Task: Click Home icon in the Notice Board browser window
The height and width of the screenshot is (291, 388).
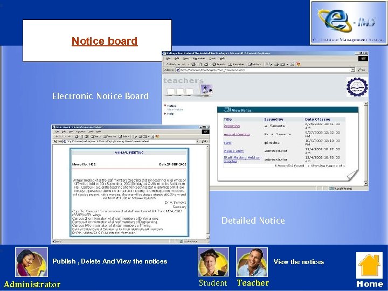Action: 86,136
